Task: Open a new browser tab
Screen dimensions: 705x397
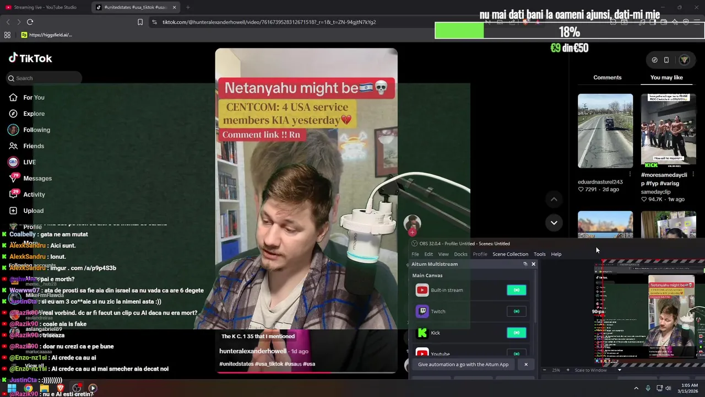Action: [188, 7]
